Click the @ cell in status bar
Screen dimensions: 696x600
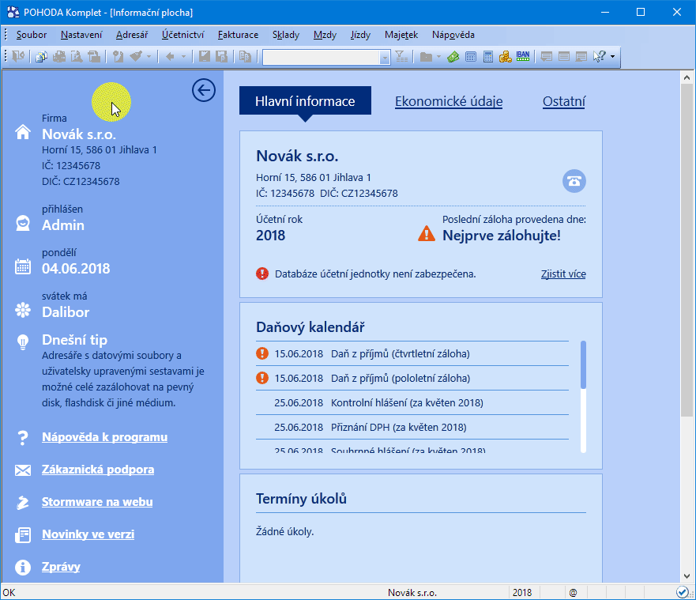(573, 592)
